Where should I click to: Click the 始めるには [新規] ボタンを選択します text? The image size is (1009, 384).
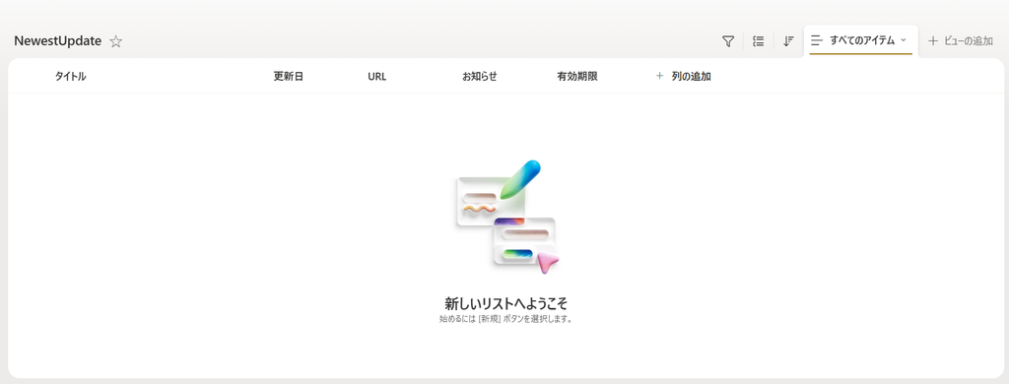[x=505, y=319]
